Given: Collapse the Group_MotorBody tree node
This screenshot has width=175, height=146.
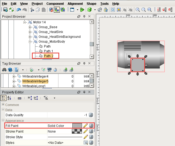Looking at the screenshot, I should click(x=30, y=42).
